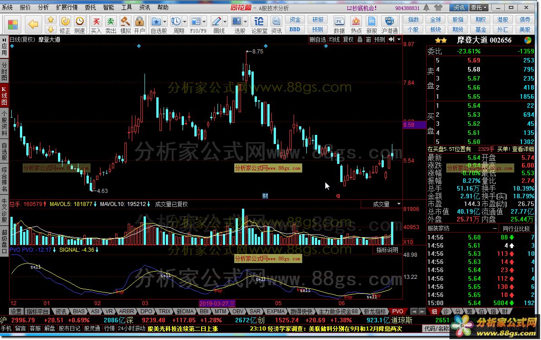Expand the 画线 dropdown arrow
This screenshot has width=541, height=340.
pyautogui.click(x=225, y=22)
